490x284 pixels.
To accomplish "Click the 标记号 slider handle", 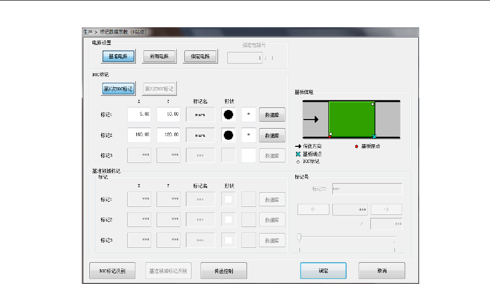I will pyautogui.click(x=299, y=237).
